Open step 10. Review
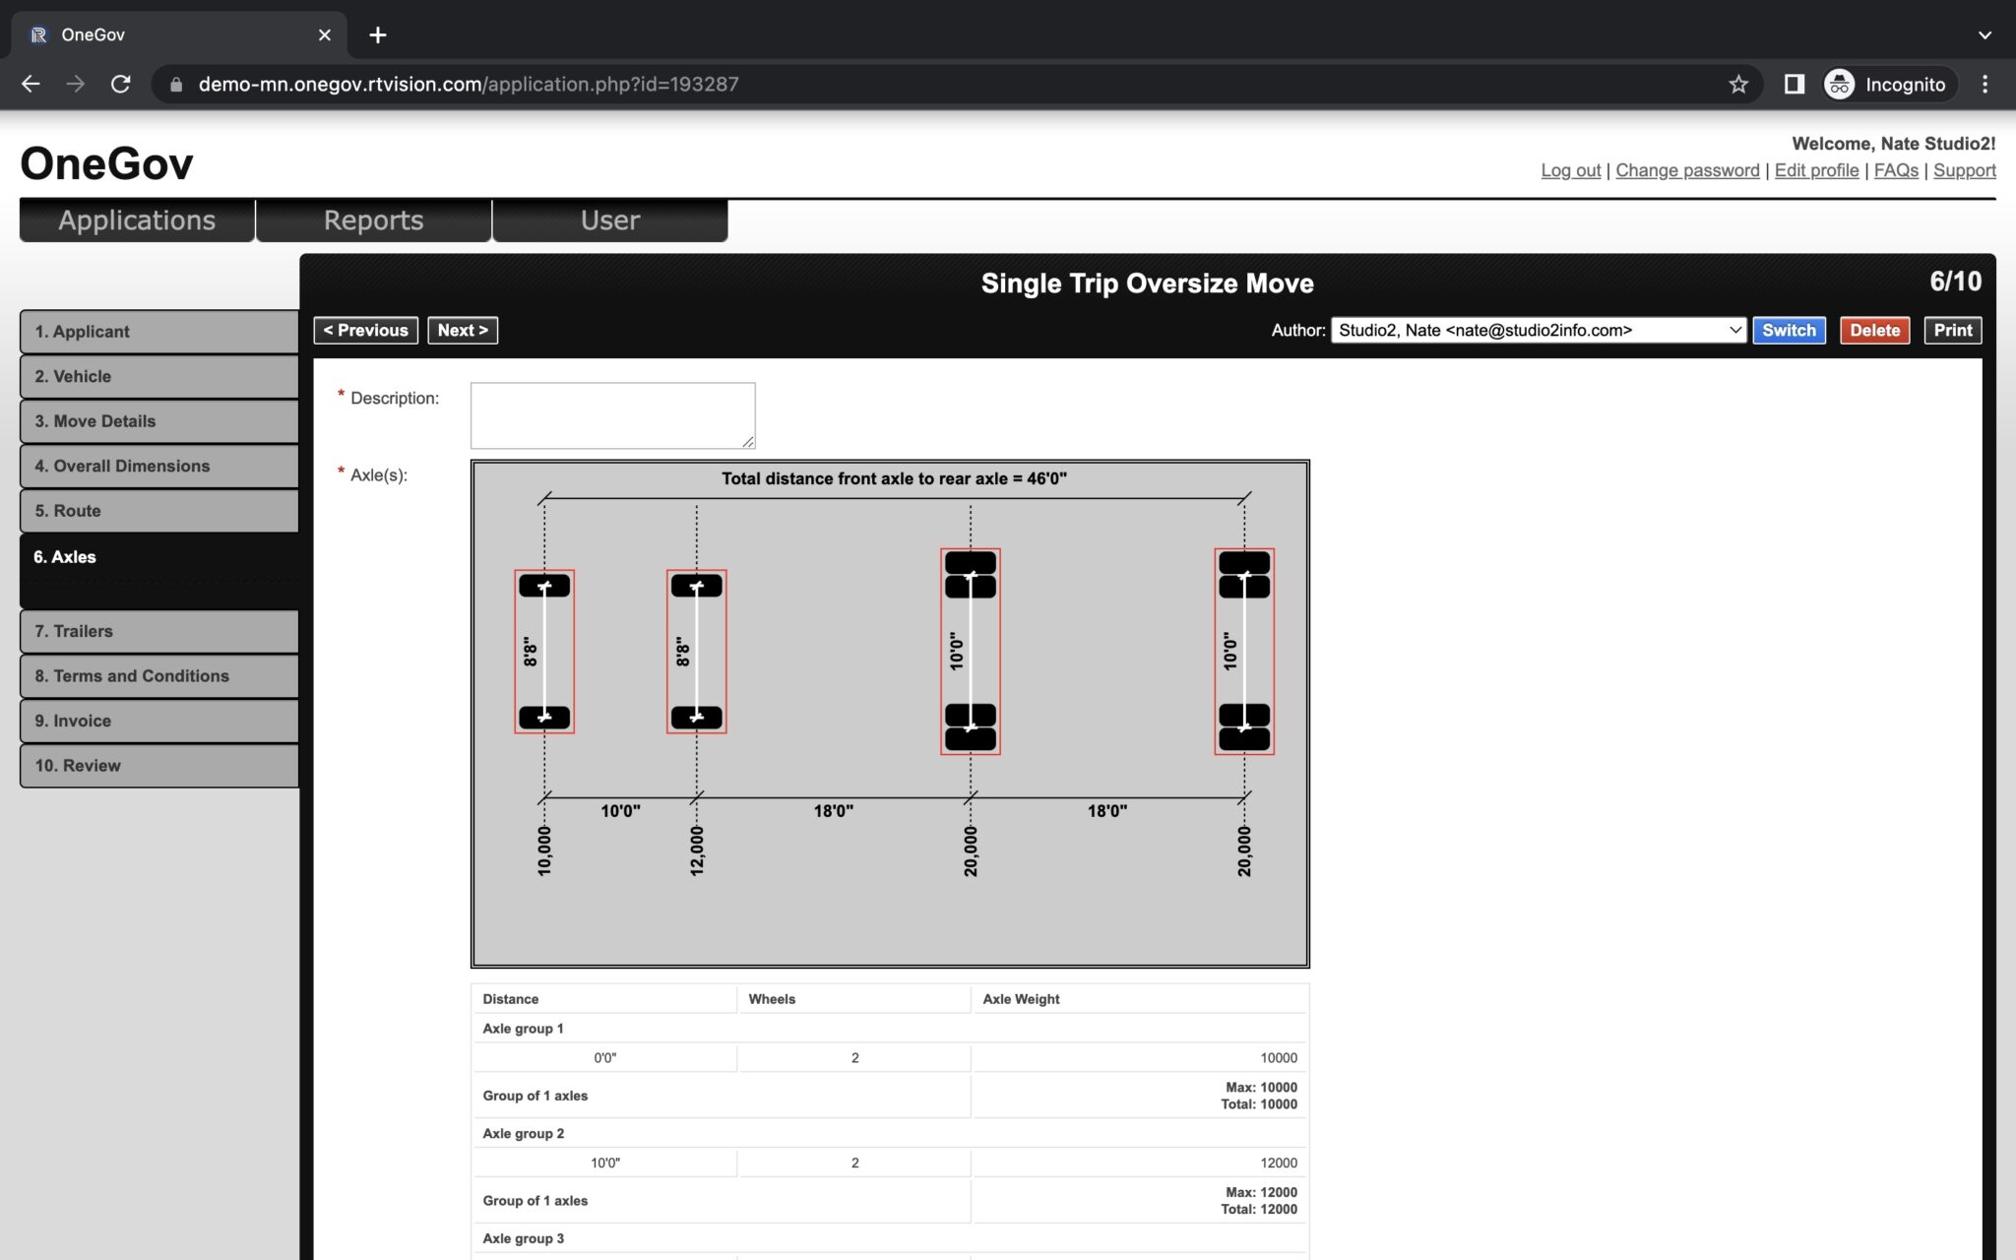The image size is (2016, 1260). pos(157,765)
